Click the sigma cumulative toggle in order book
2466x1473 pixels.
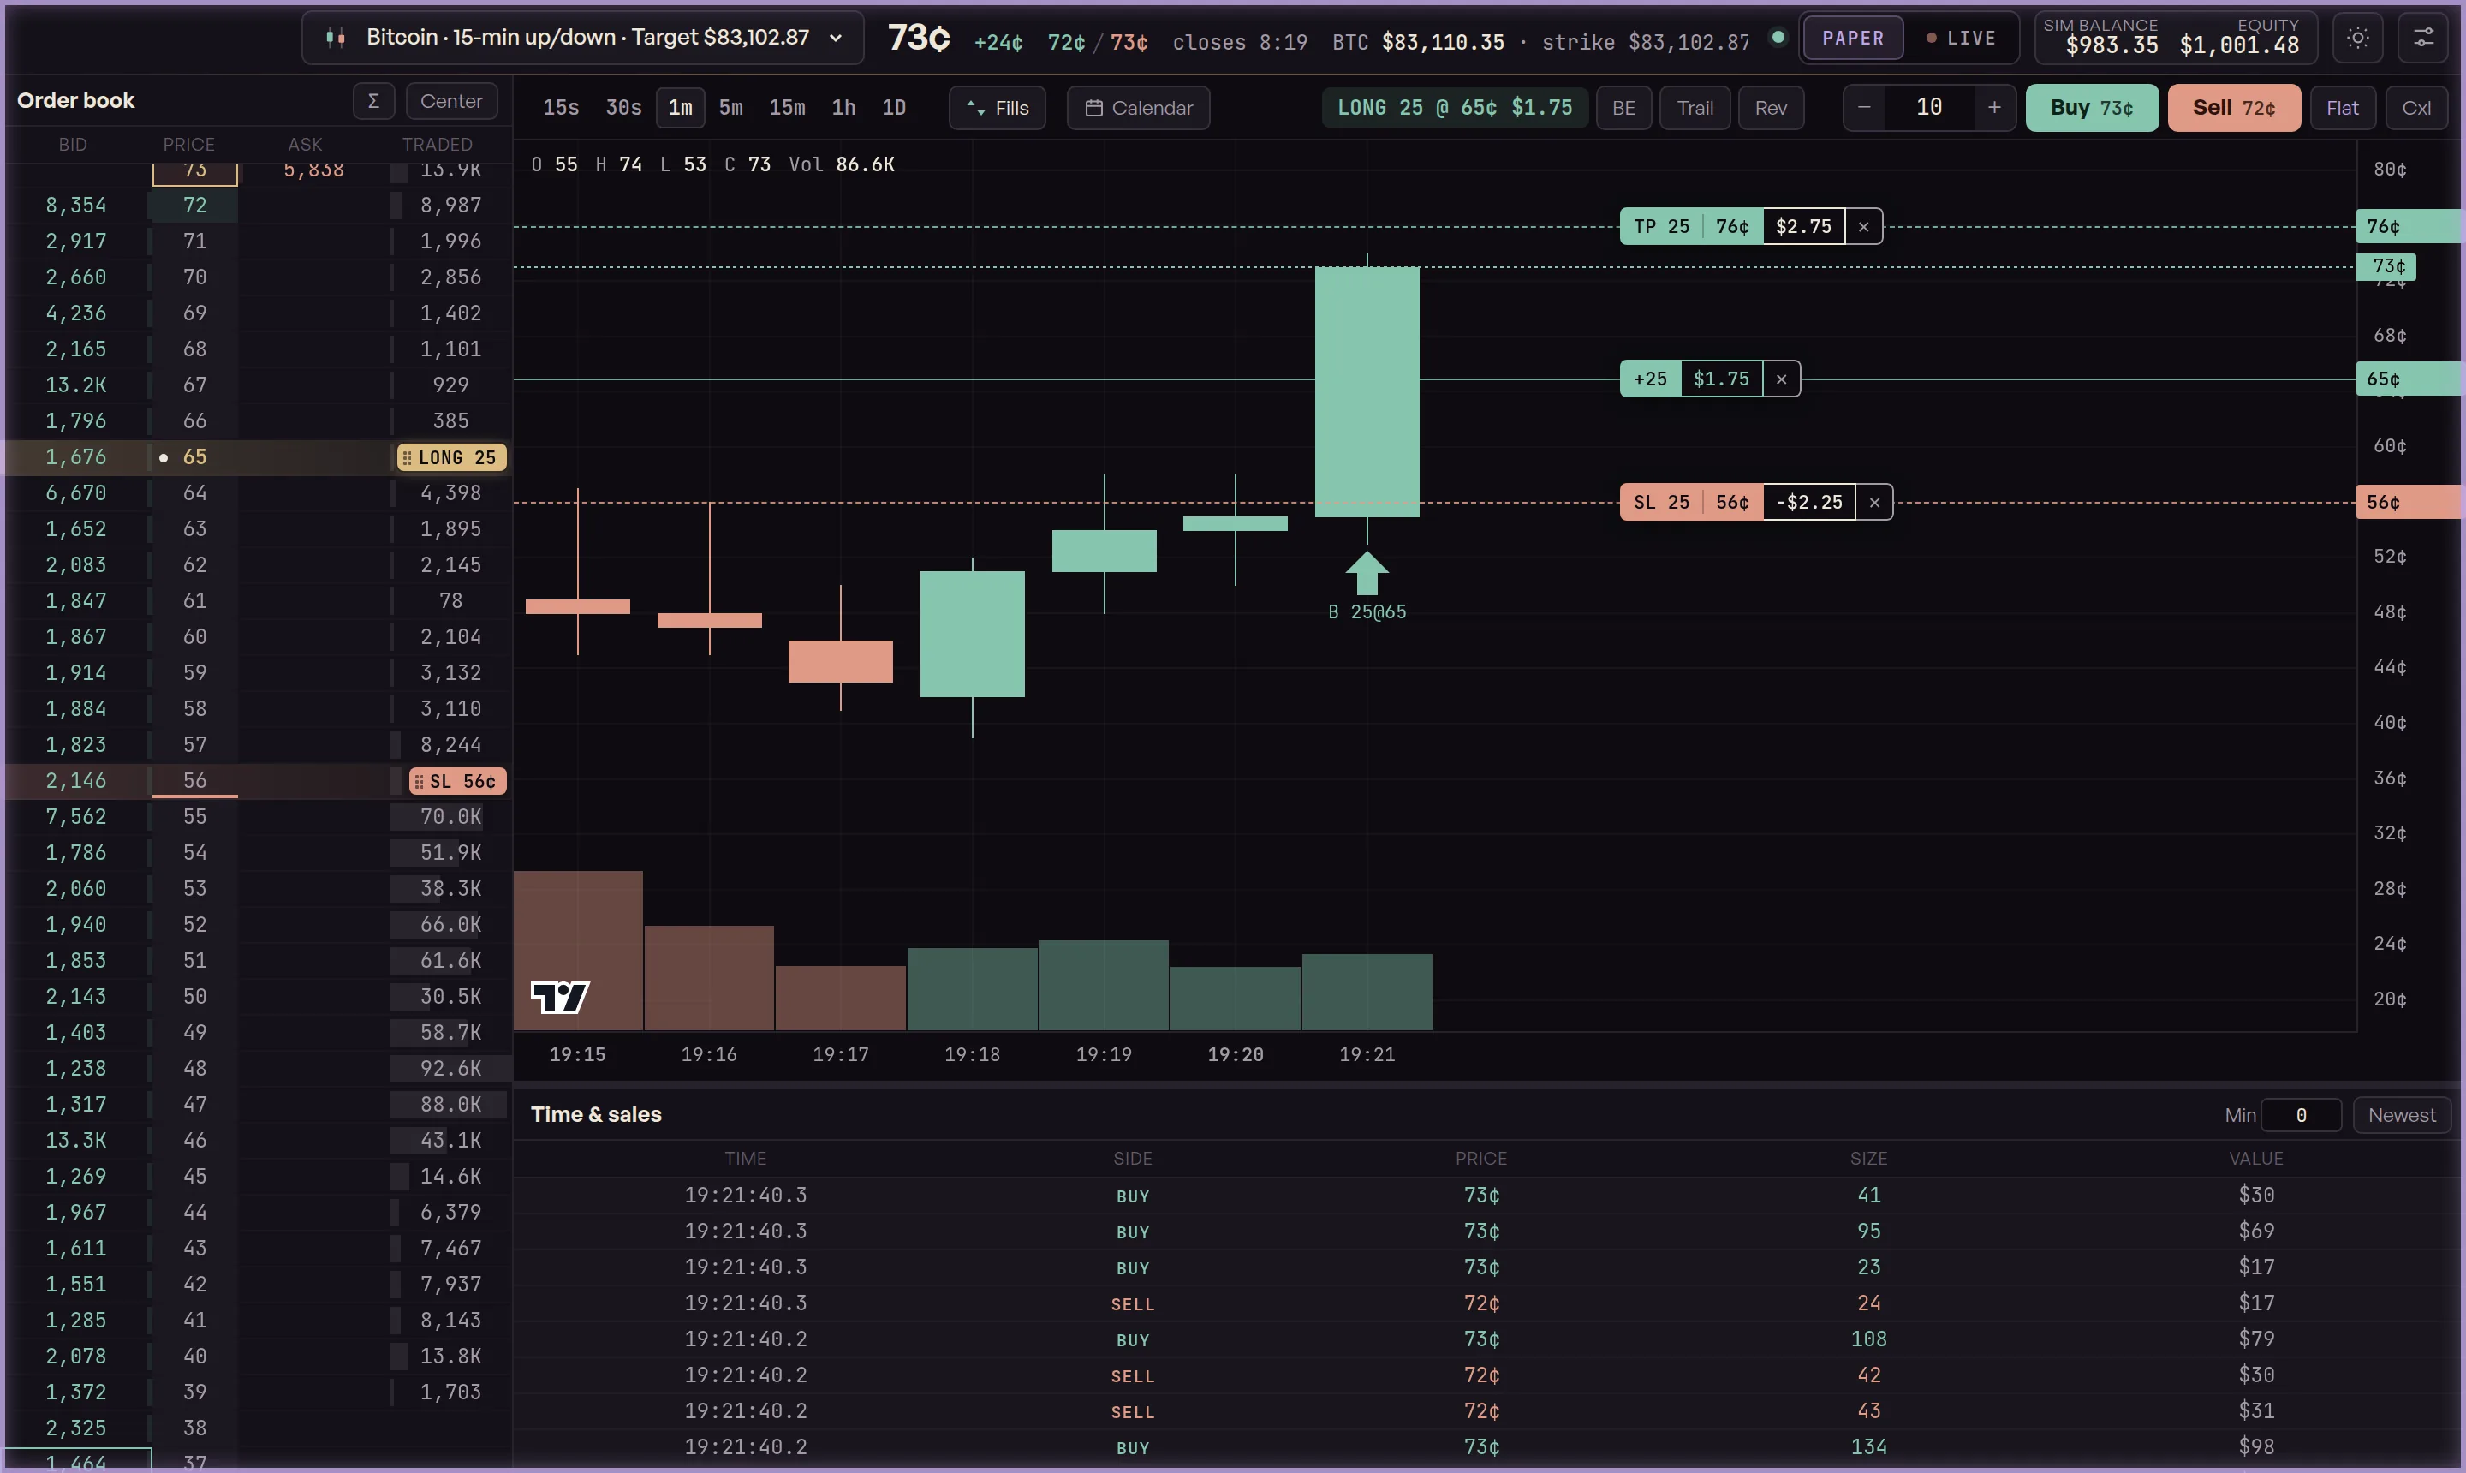374,101
